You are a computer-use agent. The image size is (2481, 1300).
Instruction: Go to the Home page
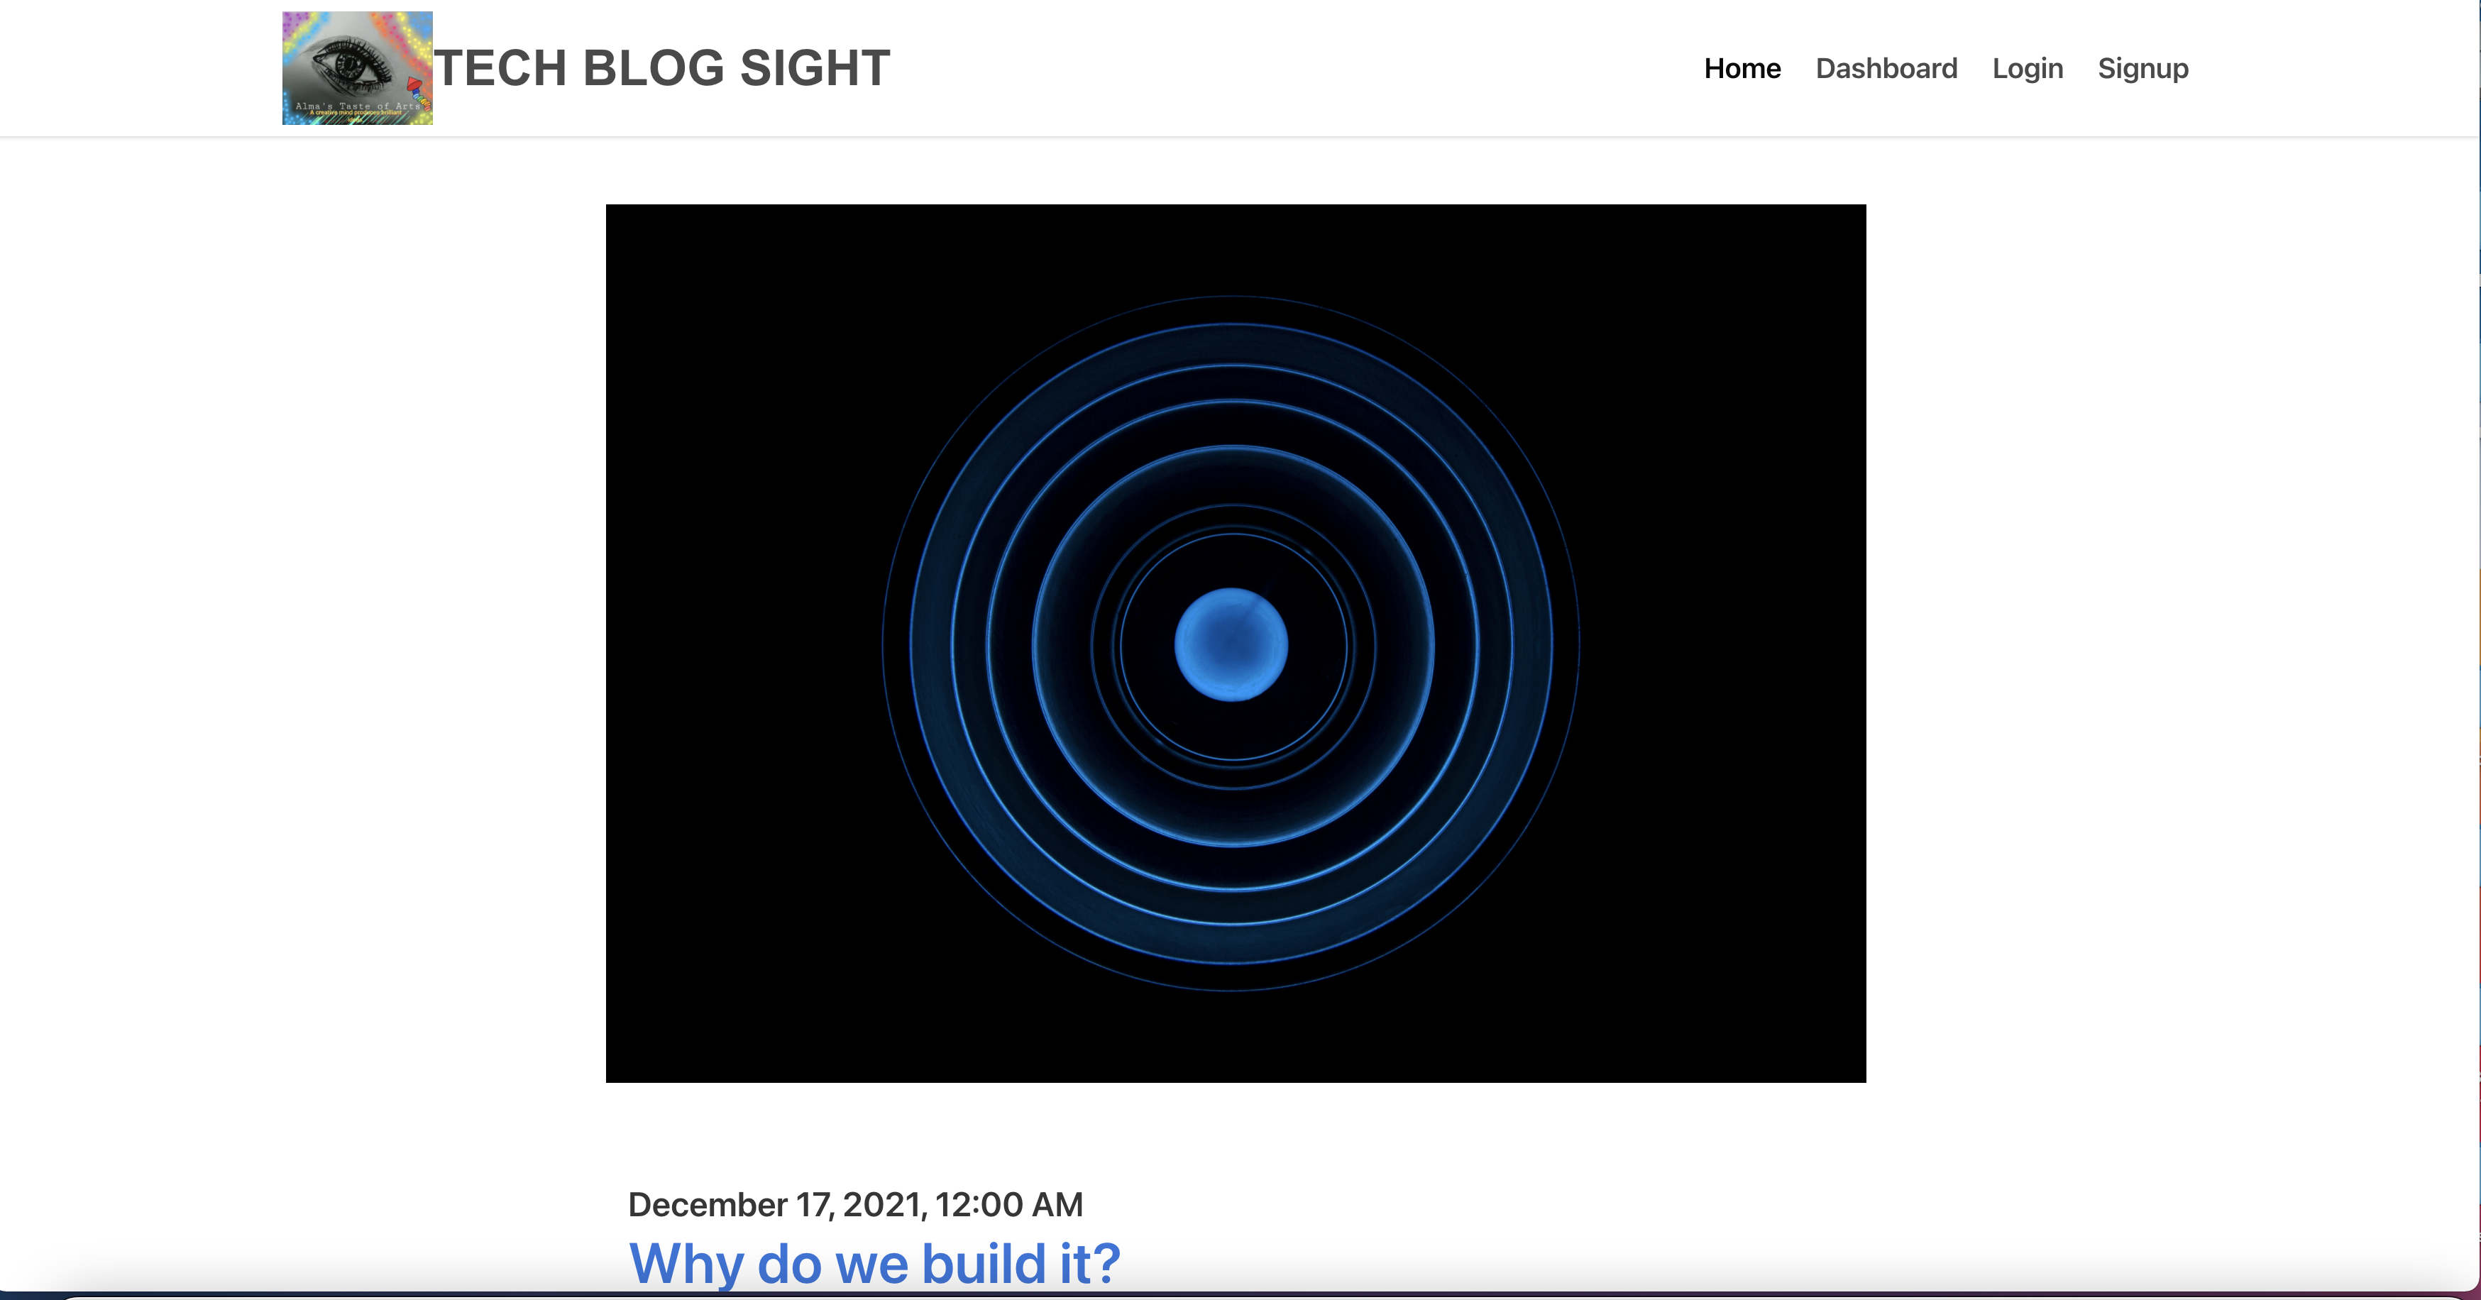[1742, 68]
